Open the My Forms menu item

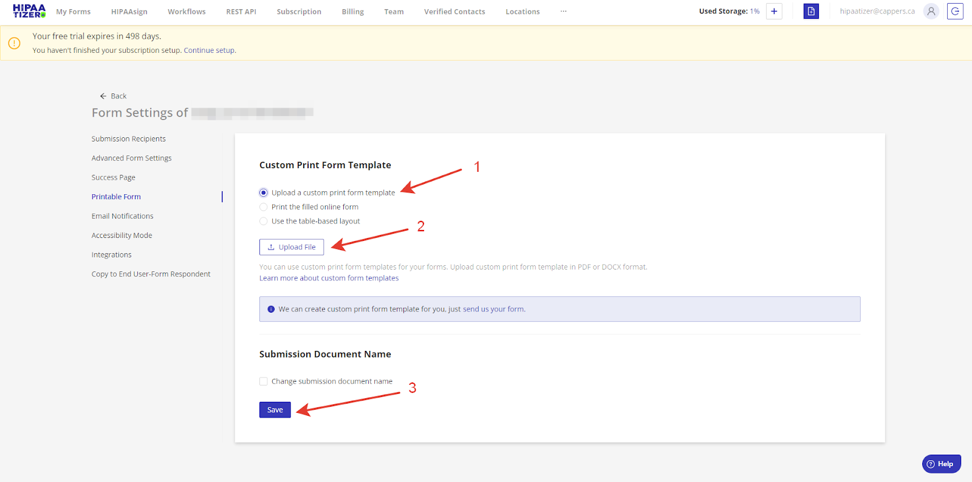point(74,12)
